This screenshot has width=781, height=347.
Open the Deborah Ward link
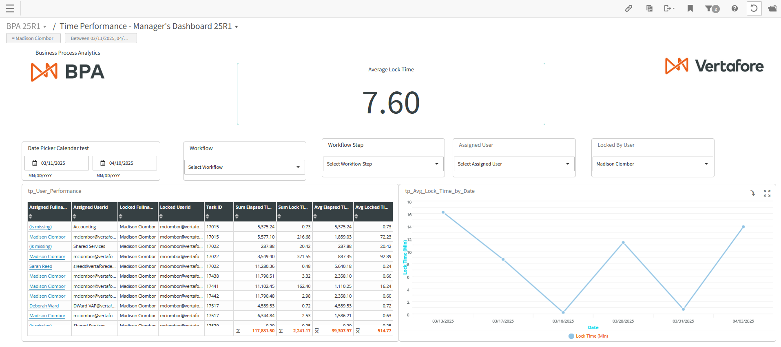click(x=44, y=306)
